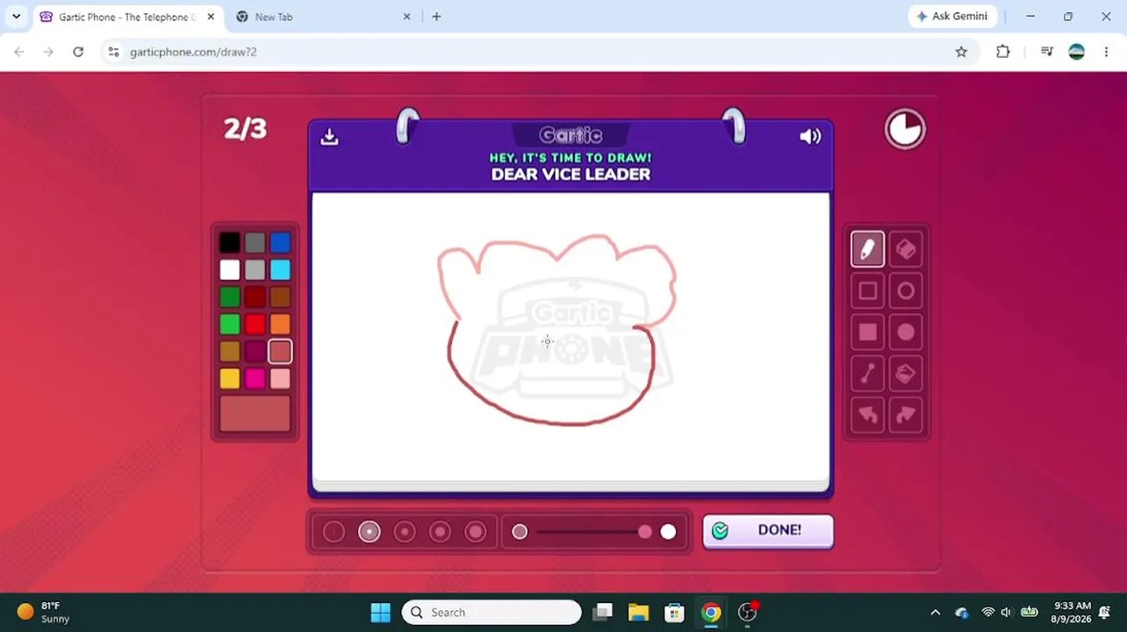Open the Windows notification bell

[1105, 612]
